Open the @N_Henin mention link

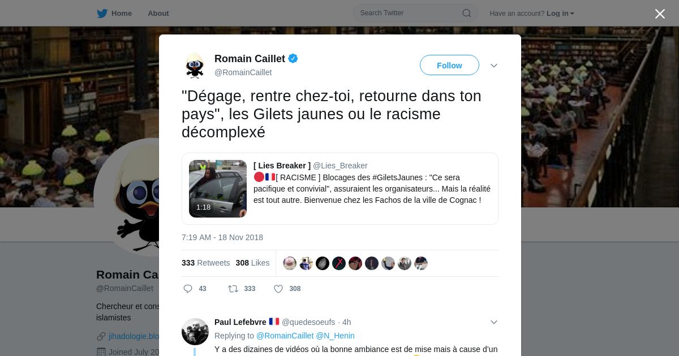pos(335,336)
